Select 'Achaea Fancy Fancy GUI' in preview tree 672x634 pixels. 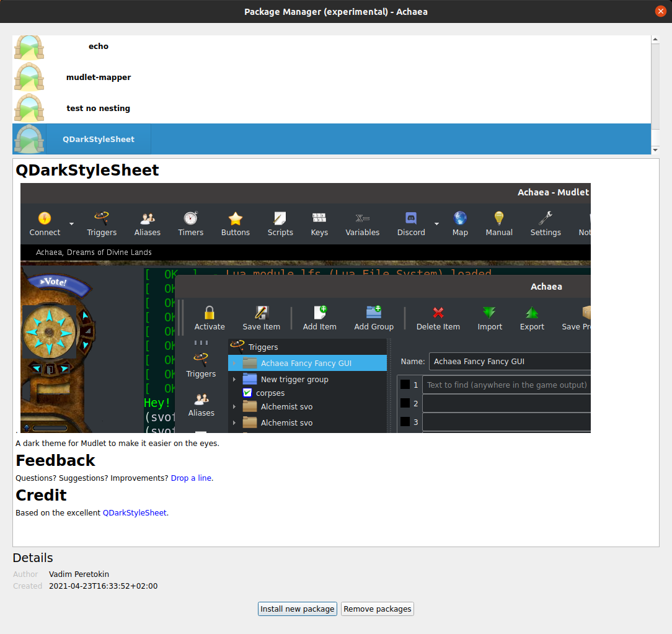(x=307, y=363)
